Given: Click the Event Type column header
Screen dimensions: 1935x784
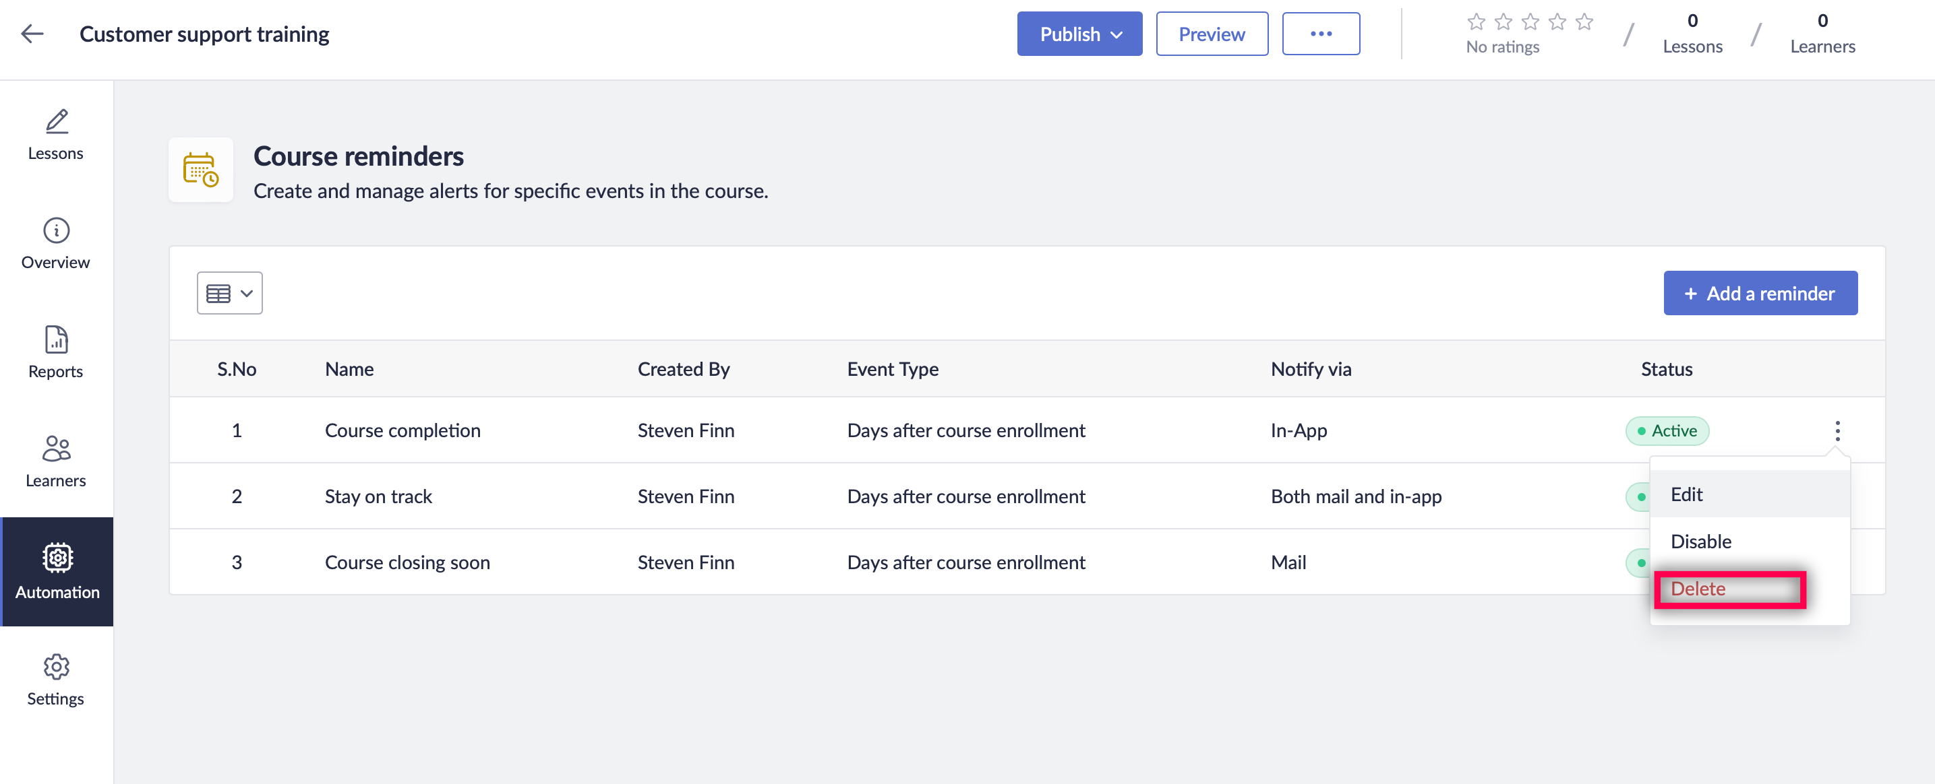Looking at the screenshot, I should [x=893, y=369].
